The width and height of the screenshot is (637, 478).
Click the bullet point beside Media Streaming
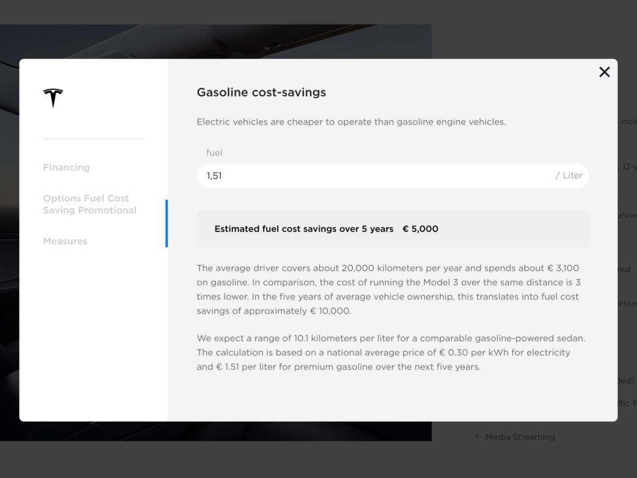(x=477, y=437)
